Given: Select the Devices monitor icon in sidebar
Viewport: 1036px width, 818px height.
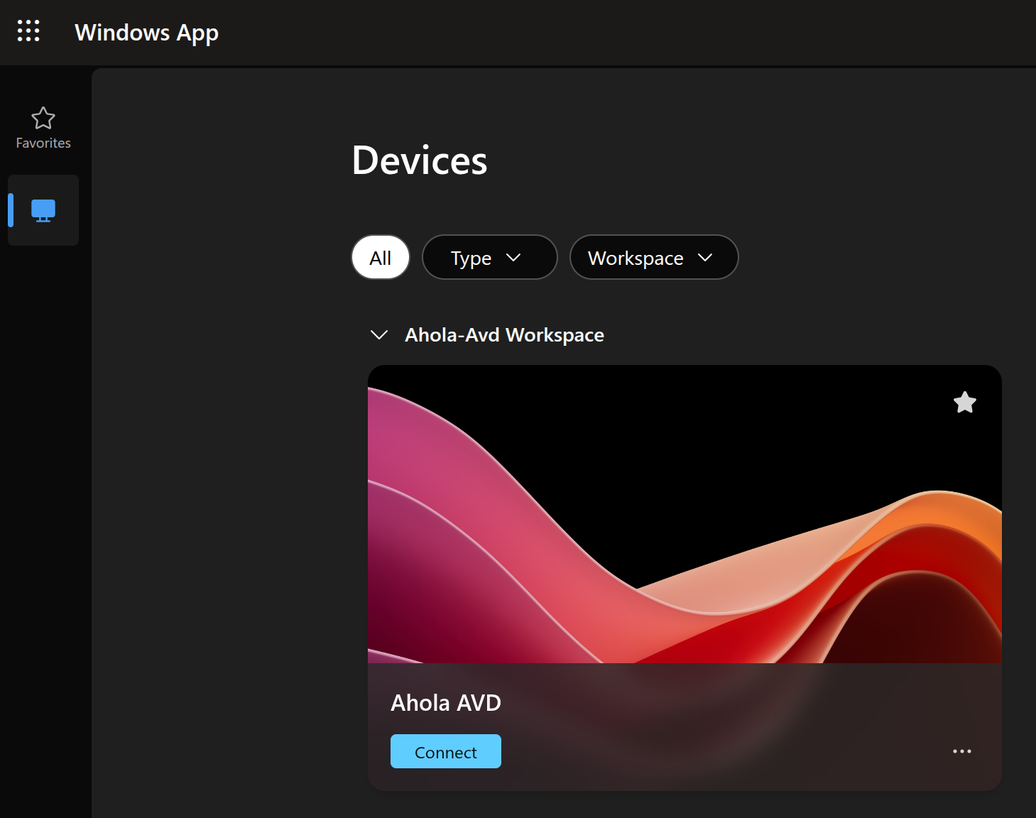Looking at the screenshot, I should click(x=43, y=210).
